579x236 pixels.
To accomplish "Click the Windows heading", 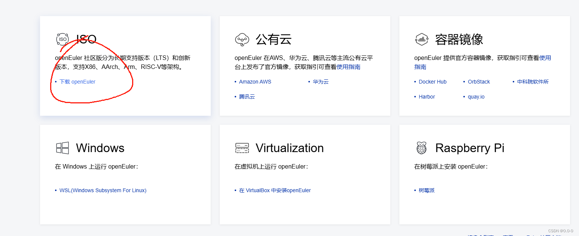I will click(x=100, y=148).
